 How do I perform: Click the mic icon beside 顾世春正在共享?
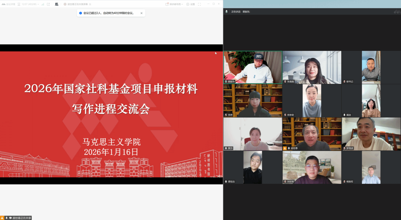[6, 218]
